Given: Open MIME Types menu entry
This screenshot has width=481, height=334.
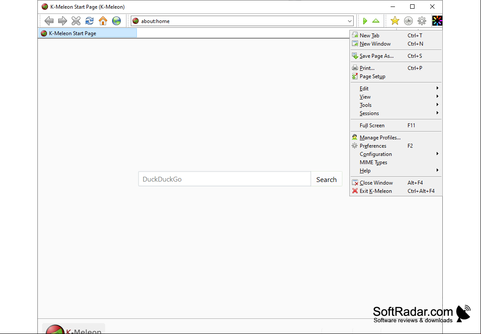Looking at the screenshot, I should pyautogui.click(x=396, y=162).
